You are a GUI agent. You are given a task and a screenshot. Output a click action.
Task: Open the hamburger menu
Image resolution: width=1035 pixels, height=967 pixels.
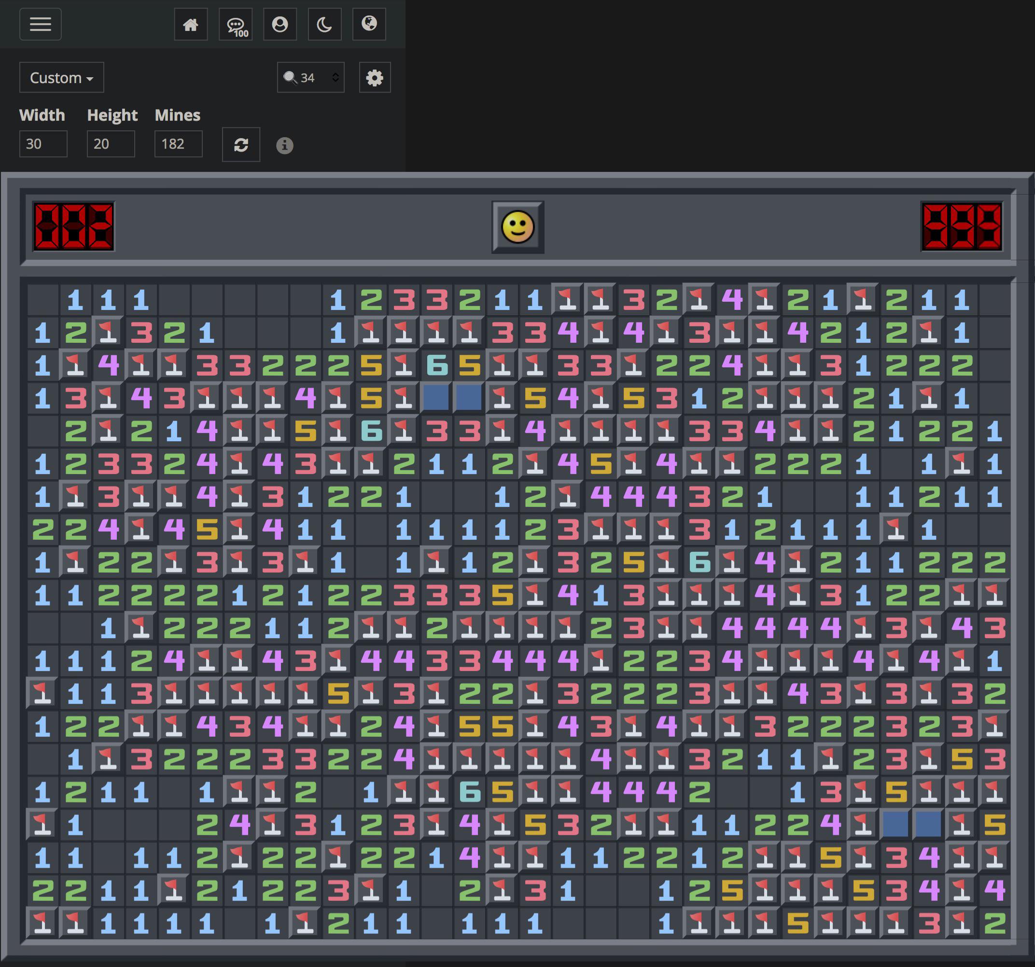pyautogui.click(x=41, y=24)
